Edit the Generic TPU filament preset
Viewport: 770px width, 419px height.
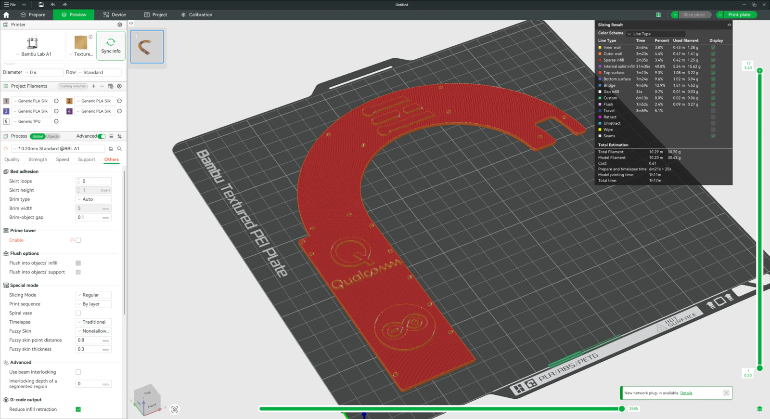(56, 121)
